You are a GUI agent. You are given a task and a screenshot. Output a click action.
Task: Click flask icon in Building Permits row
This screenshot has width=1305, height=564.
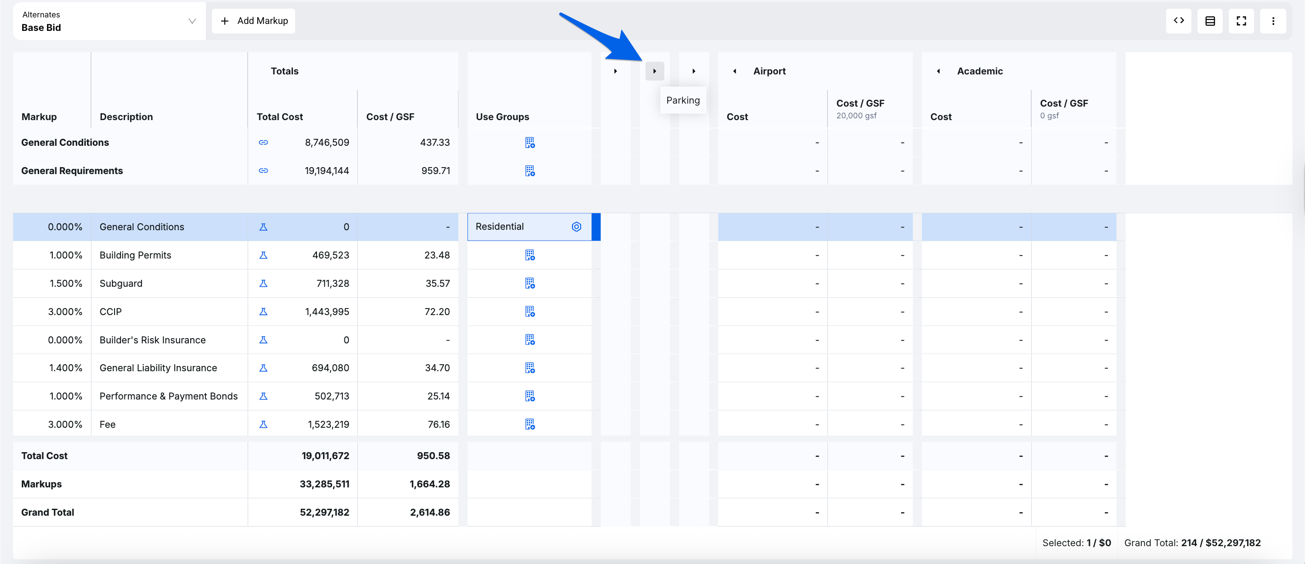tap(263, 255)
